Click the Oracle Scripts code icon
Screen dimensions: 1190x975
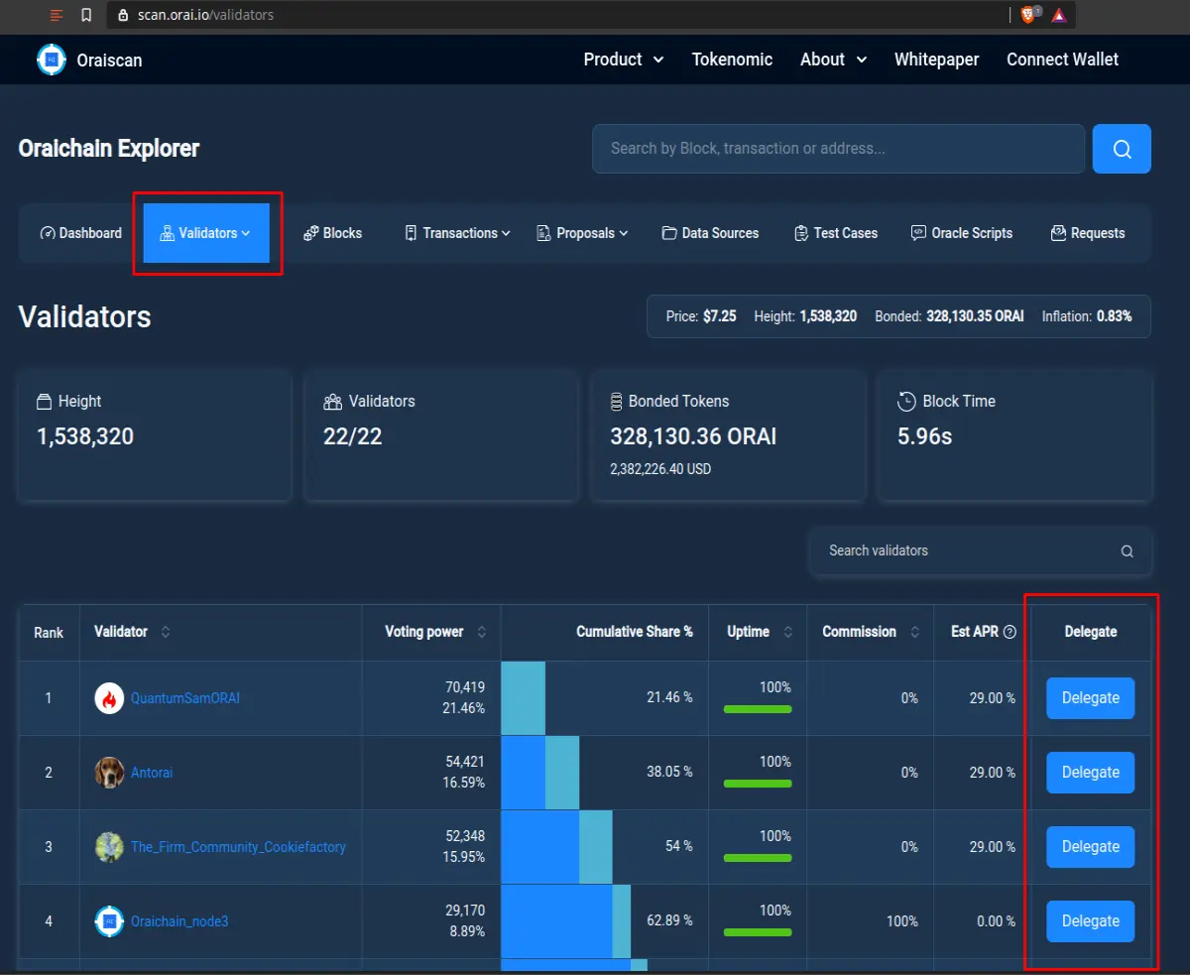pos(918,233)
